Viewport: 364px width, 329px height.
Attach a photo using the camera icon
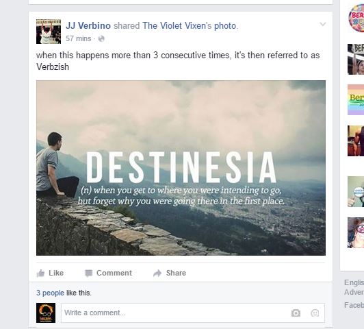[296, 313]
